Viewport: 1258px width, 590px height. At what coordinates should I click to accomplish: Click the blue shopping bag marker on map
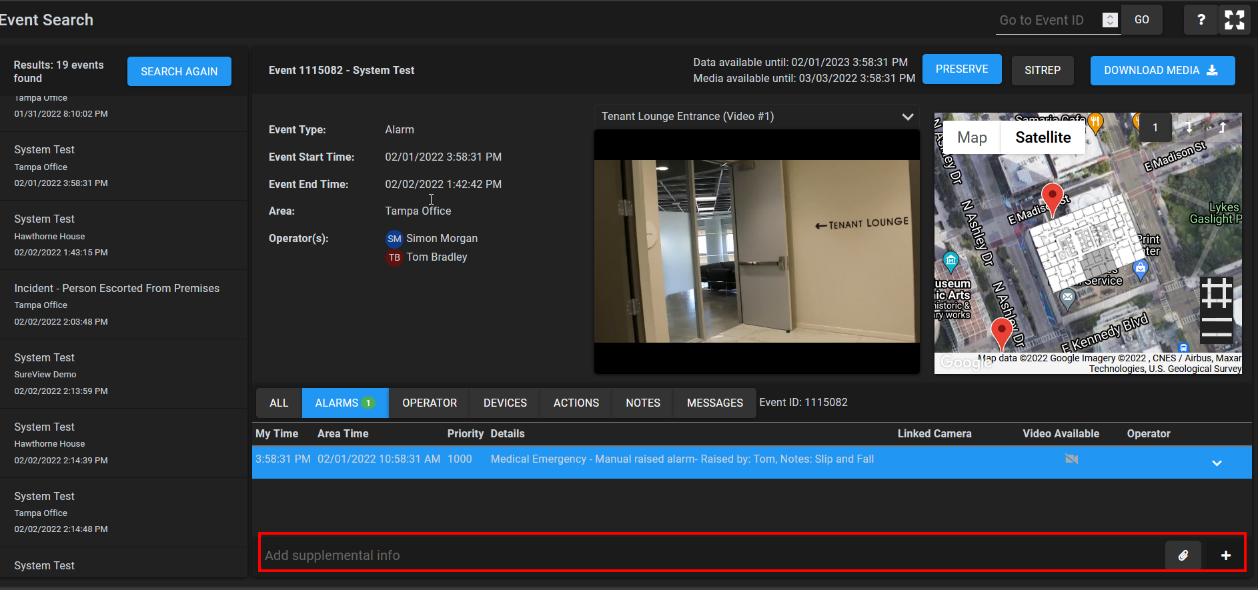[1141, 269]
